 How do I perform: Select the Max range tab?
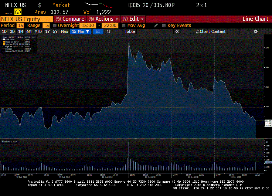pyautogui.click(x=64, y=31)
